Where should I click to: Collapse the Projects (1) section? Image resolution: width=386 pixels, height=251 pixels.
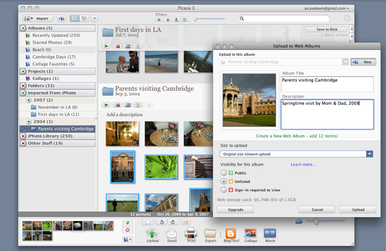(23, 72)
